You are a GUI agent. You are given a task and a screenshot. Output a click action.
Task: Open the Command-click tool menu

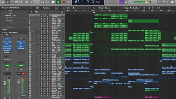tap(95, 8)
